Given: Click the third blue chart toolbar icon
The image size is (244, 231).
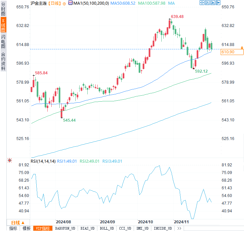Looking at the screenshot, I should (x=212, y=3).
